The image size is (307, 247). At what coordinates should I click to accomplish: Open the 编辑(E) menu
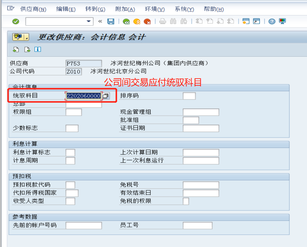coord(66,9)
